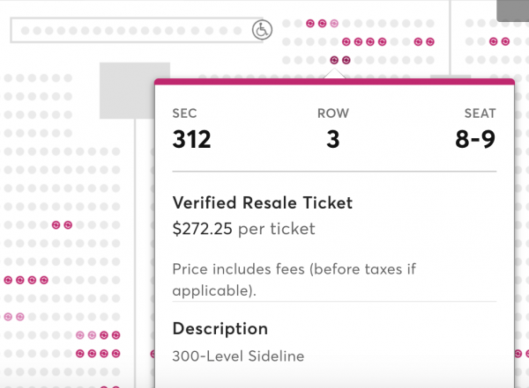Screen dimensions: 529x388
Task: Select left pink seat in the far-right section
Action: [x=493, y=41]
